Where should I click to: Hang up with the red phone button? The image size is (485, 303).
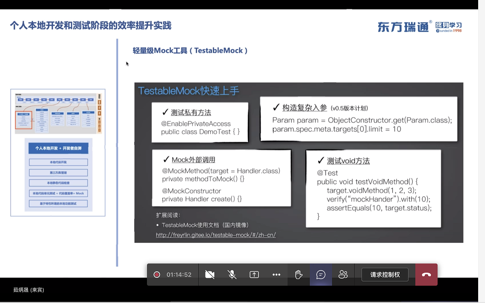tap(426, 274)
